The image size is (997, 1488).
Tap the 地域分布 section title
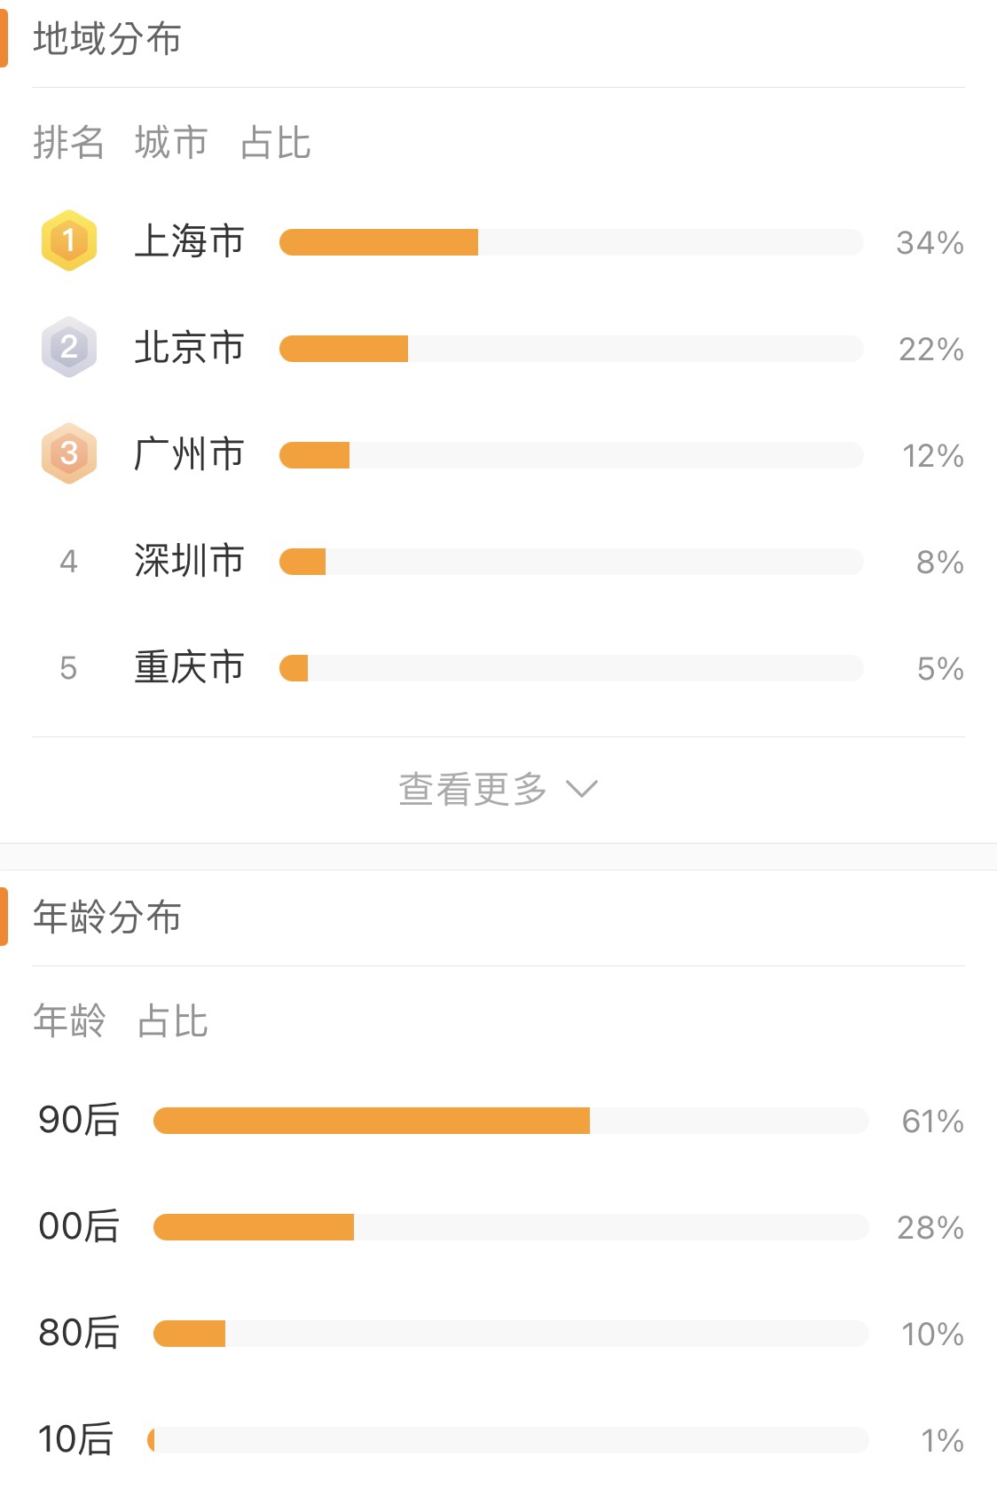click(x=107, y=39)
